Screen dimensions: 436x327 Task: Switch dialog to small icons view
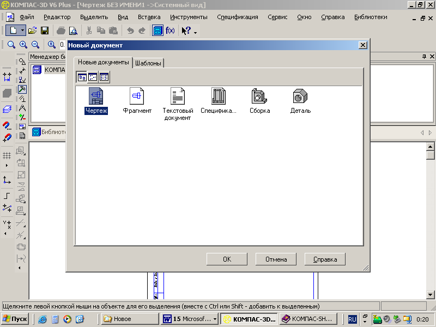(93, 77)
